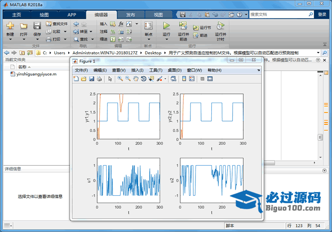Click the Up One Level folder icon
This screenshot has width=332, height=232.
click(22, 52)
